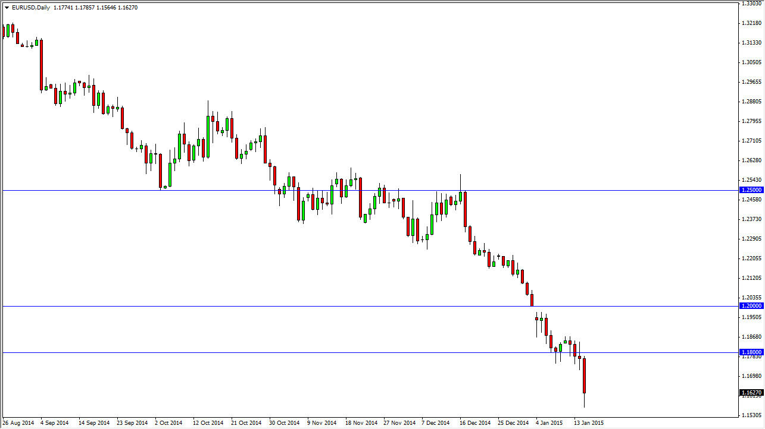Click the high price value 1.17857
The width and height of the screenshot is (765, 429).
(x=85, y=8)
